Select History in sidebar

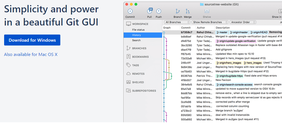click(143, 35)
